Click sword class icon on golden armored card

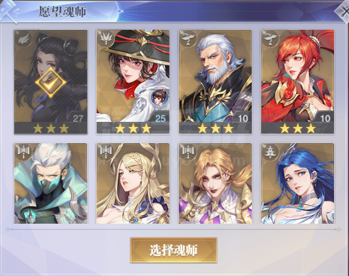(x=187, y=152)
